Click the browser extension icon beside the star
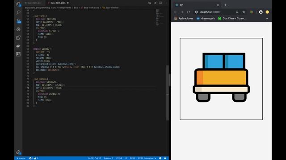 click(252, 12)
